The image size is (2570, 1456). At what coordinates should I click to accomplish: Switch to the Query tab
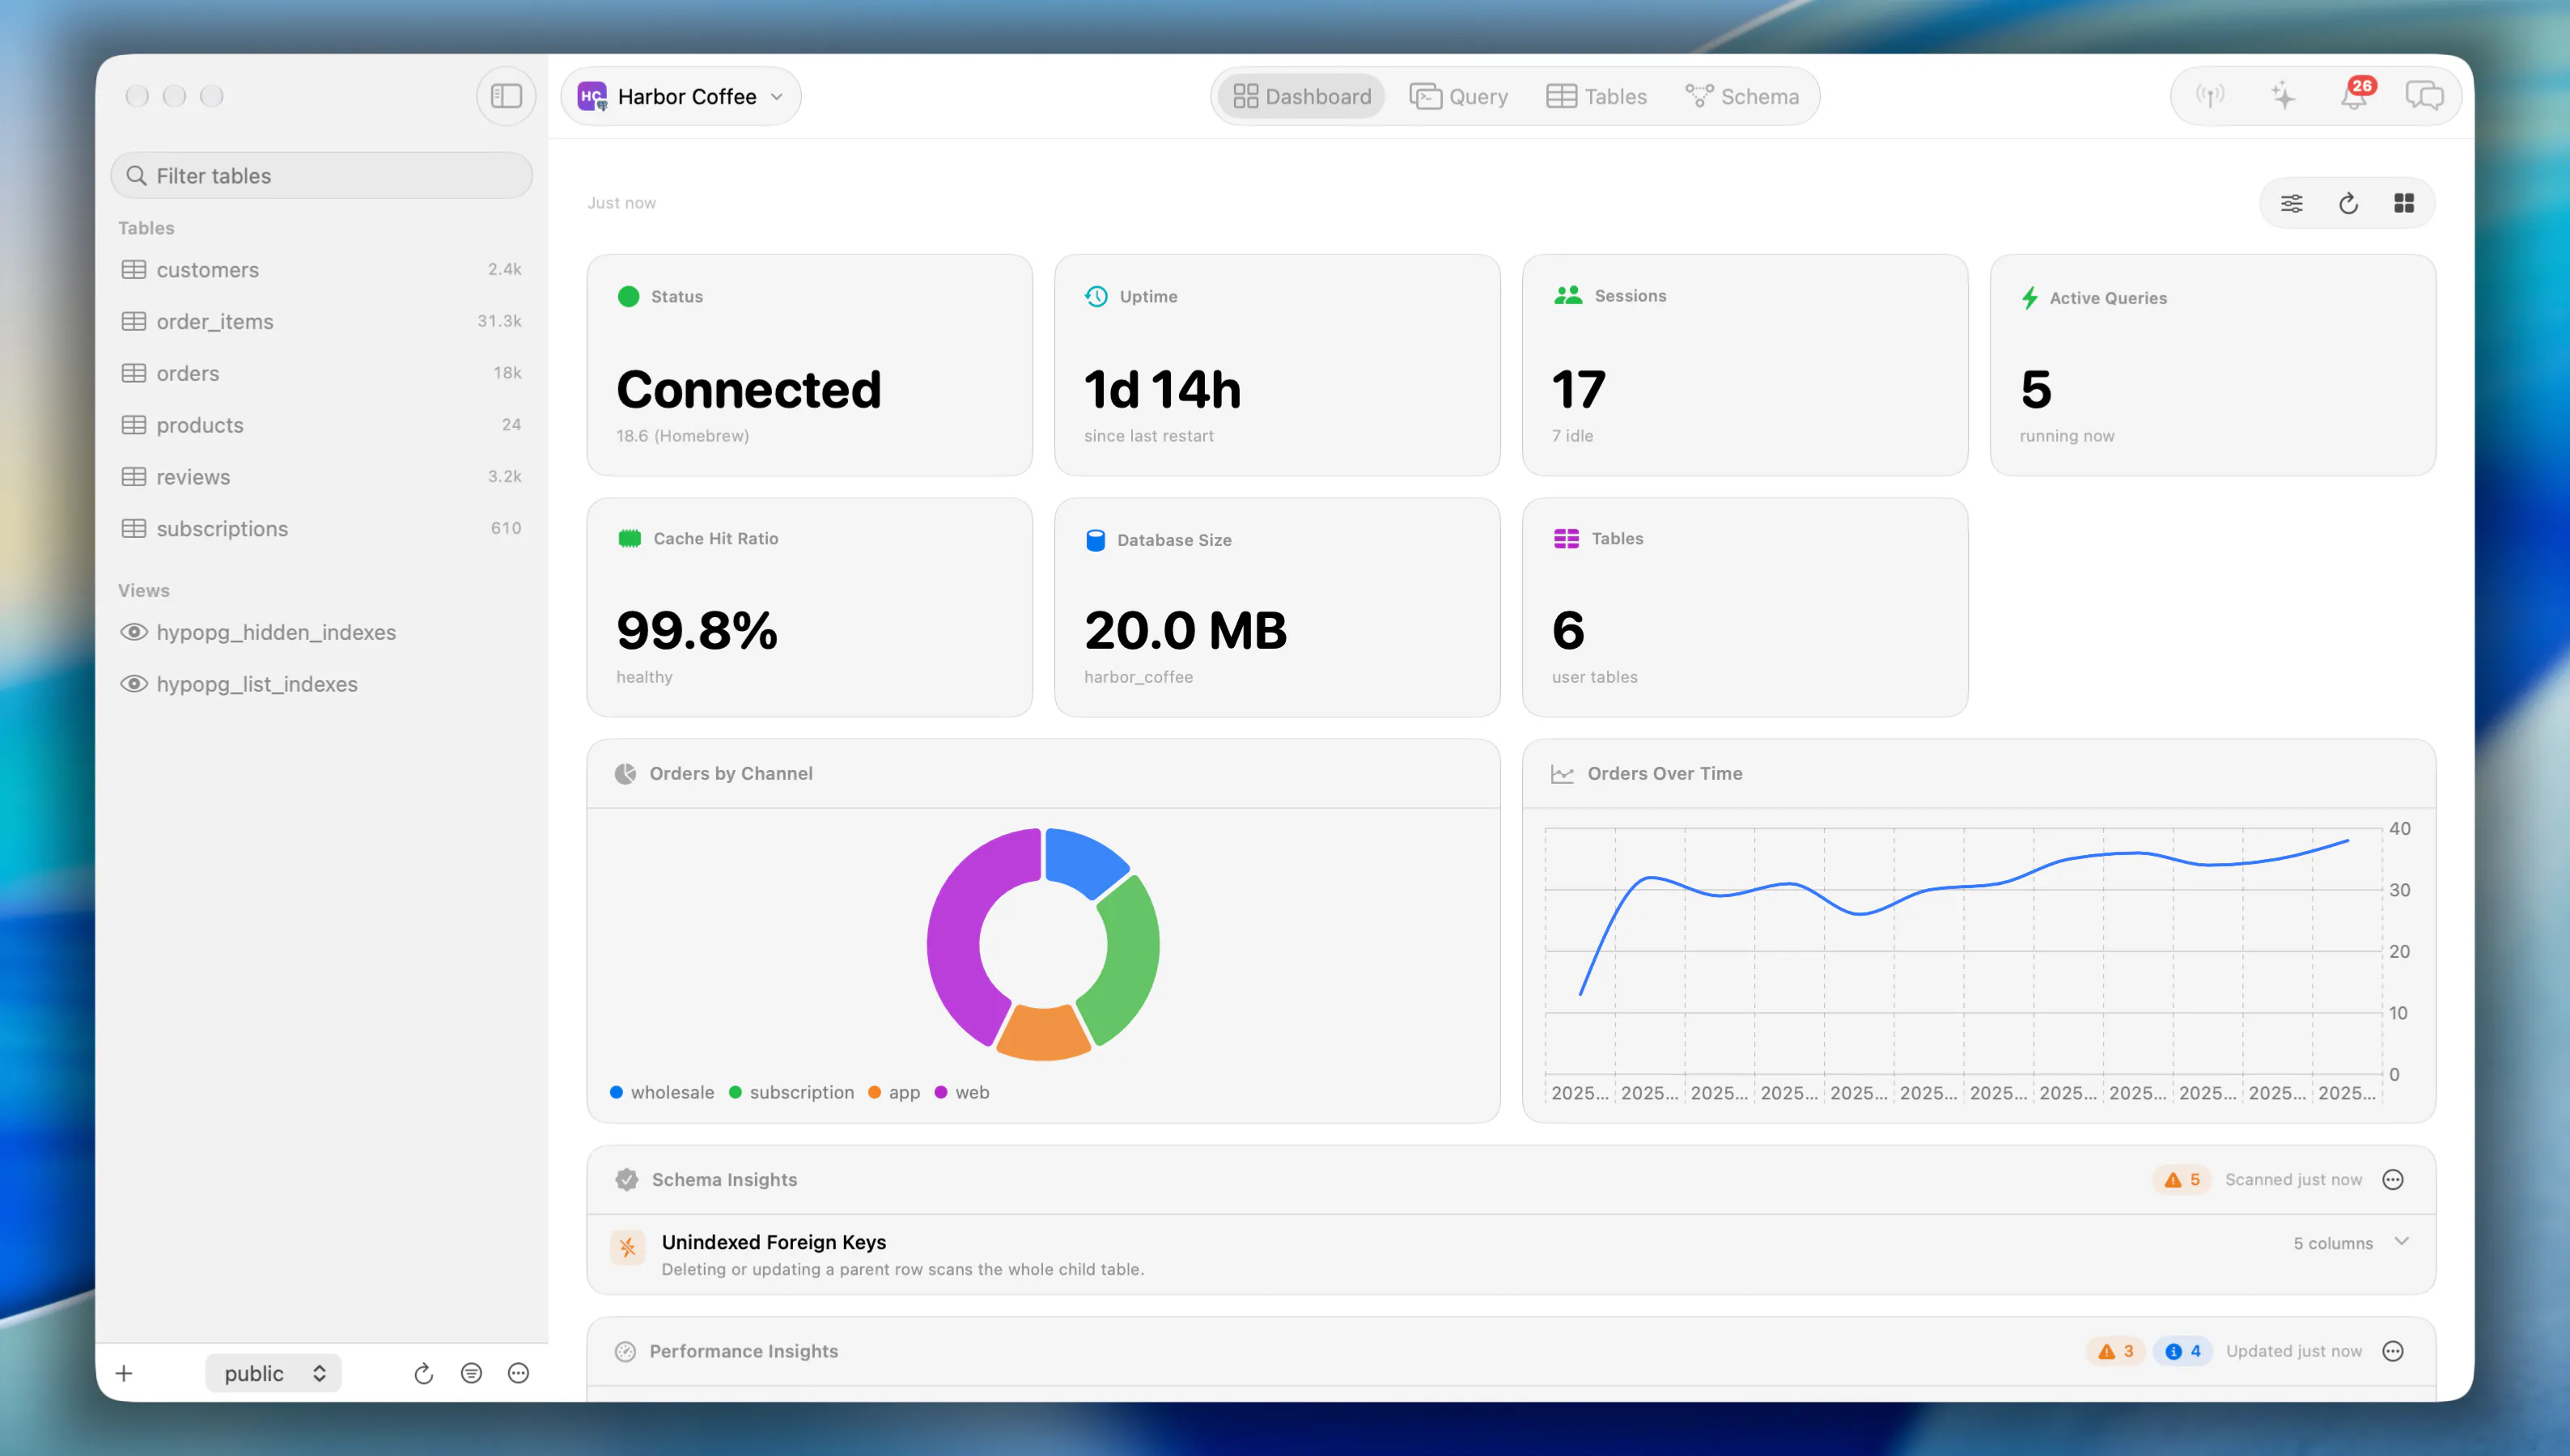(x=1458, y=96)
